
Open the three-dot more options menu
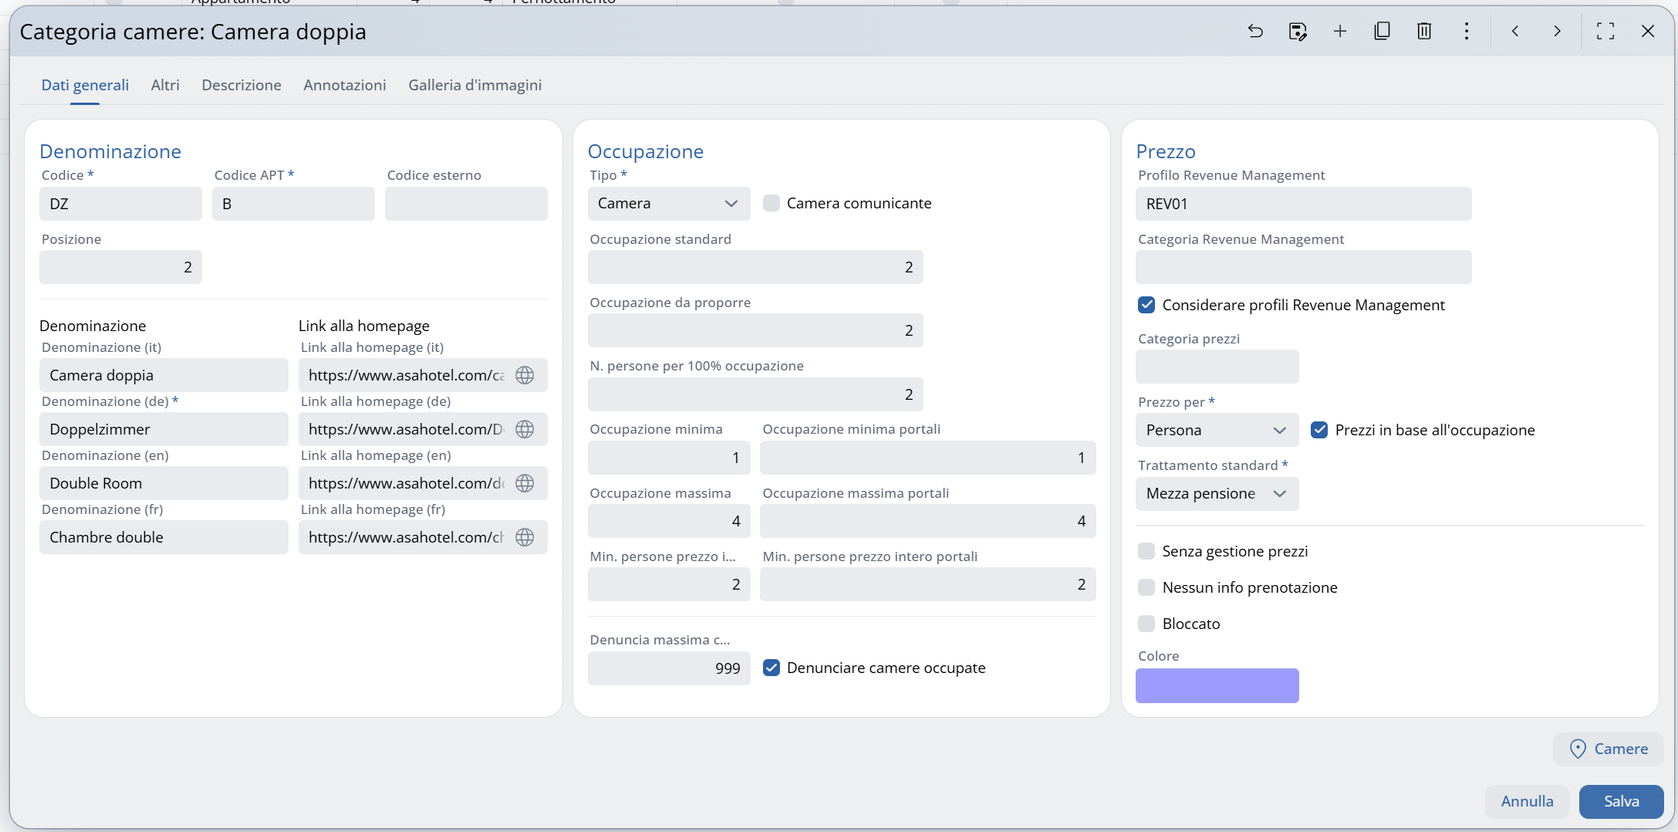pyautogui.click(x=1467, y=31)
